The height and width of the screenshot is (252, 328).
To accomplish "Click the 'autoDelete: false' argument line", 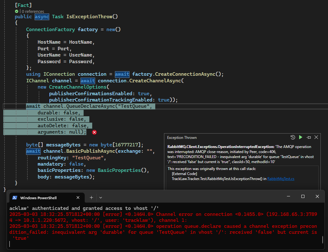I will point(63,126).
